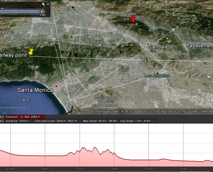Click the 5 mi axis label
213x172 pixels.
(45, 169)
